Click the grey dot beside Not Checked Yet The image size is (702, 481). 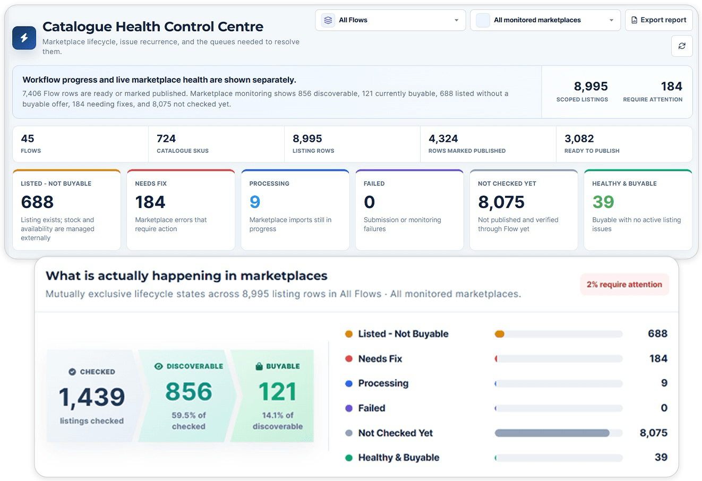349,433
